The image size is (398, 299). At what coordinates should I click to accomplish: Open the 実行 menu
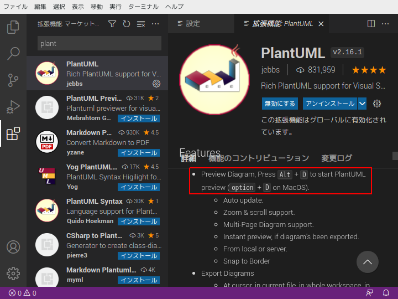click(x=116, y=7)
